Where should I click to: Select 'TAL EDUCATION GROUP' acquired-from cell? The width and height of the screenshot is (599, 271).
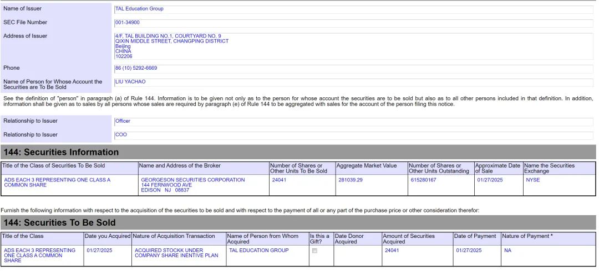point(259,251)
